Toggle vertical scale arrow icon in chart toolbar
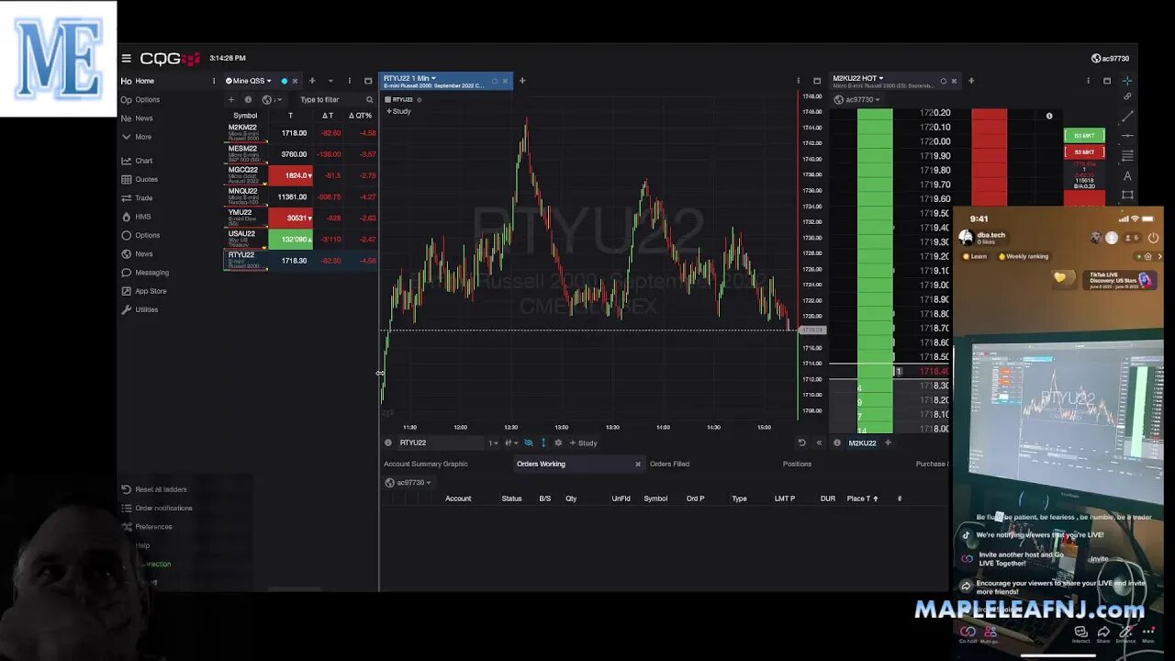Image resolution: width=1175 pixels, height=661 pixels. (543, 443)
